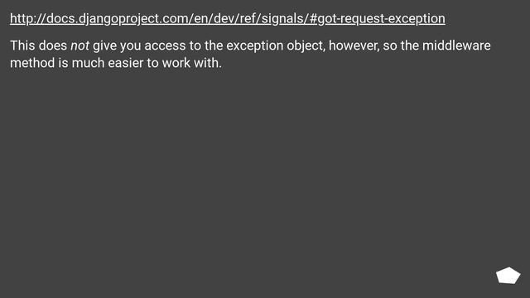Click the word 'however' in the sentence
The width and height of the screenshot is (530, 298).
pyautogui.click(x=354, y=46)
